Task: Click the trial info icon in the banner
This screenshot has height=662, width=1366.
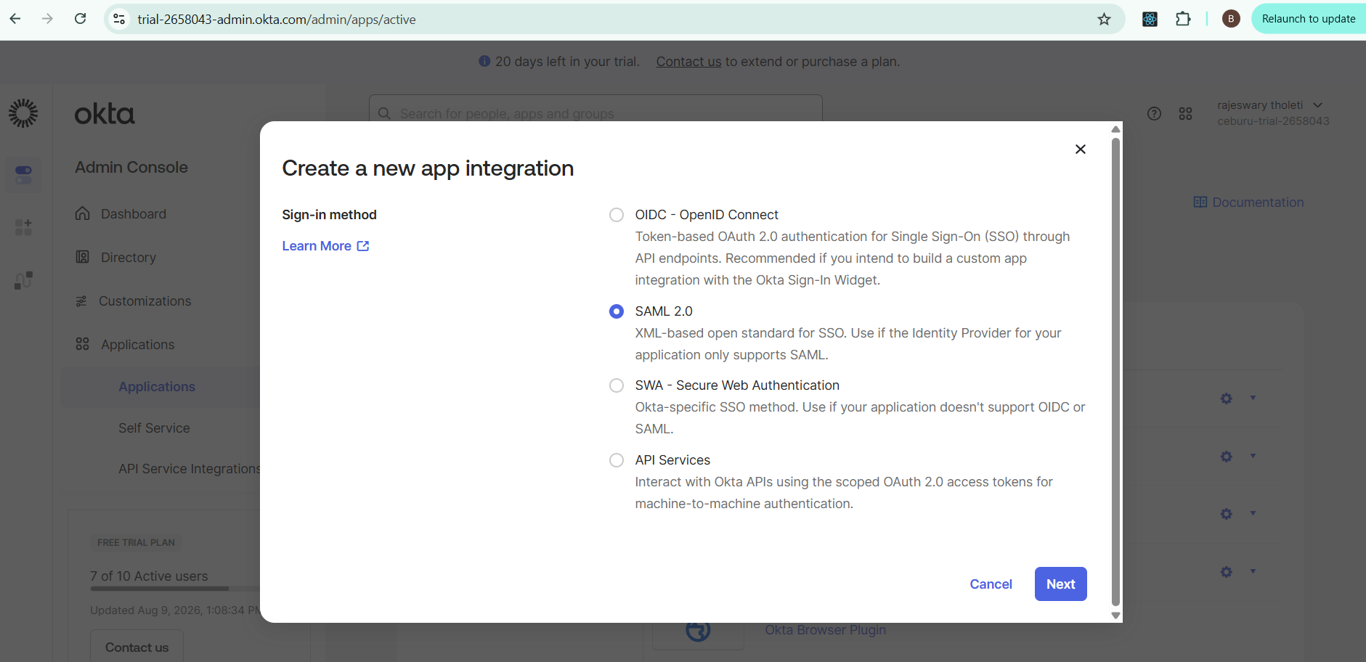Action: click(x=484, y=62)
